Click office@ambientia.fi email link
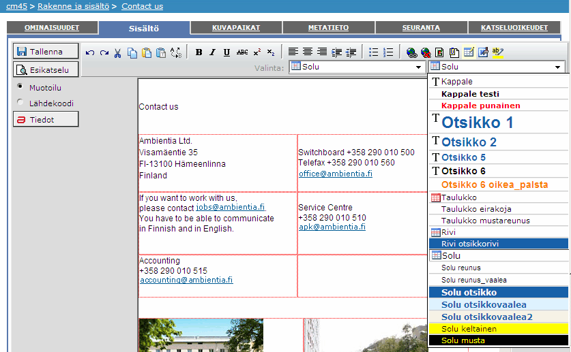This screenshot has height=352, width=571. point(336,174)
